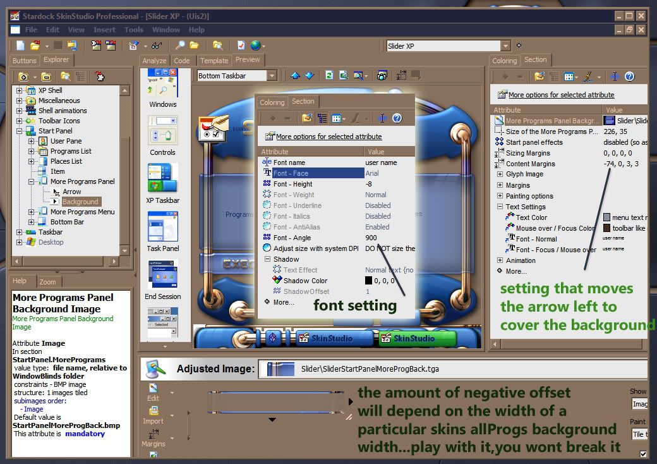This screenshot has width=657, height=464.
Task: Click the tree's vertical scrollbar down arrow
Action: [124, 251]
